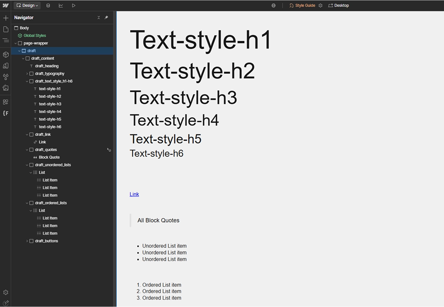Screen dimensions: 444x307
Task: Open the Apps panel
Action: pos(6,102)
